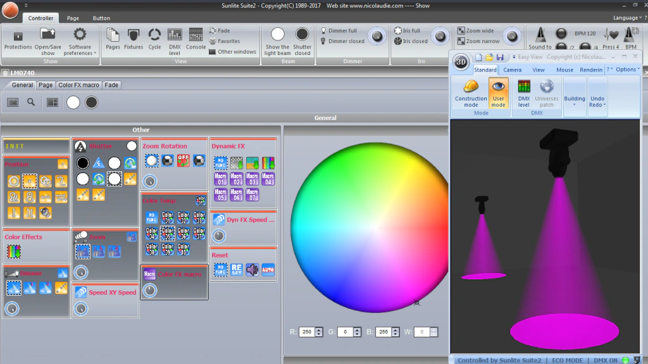
Task: Open DMX level in Controller ribbon
Action: click(x=175, y=42)
